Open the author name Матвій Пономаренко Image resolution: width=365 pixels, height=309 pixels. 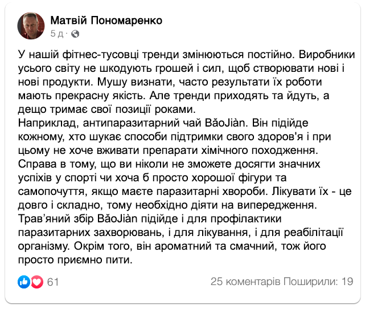106,21
